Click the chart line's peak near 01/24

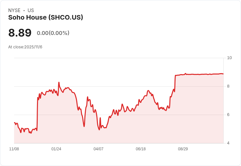(x=59, y=82)
